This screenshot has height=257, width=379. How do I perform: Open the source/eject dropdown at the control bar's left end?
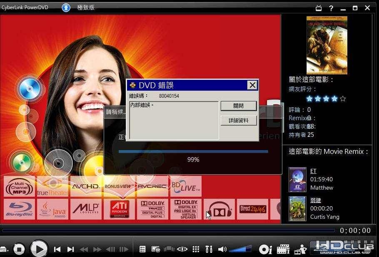pyautogui.click(x=4, y=249)
